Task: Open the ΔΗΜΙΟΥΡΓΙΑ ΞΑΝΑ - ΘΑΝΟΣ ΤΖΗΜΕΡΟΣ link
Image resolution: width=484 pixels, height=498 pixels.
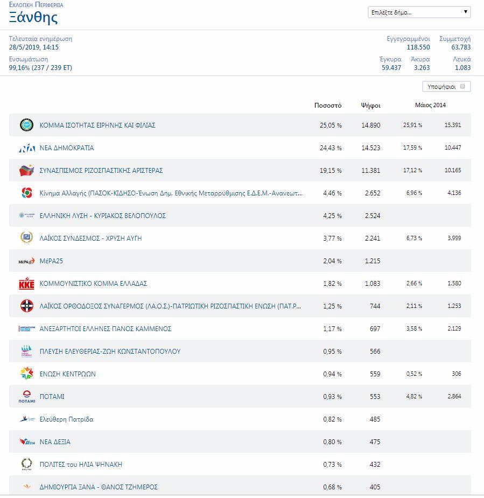Action: [99, 487]
